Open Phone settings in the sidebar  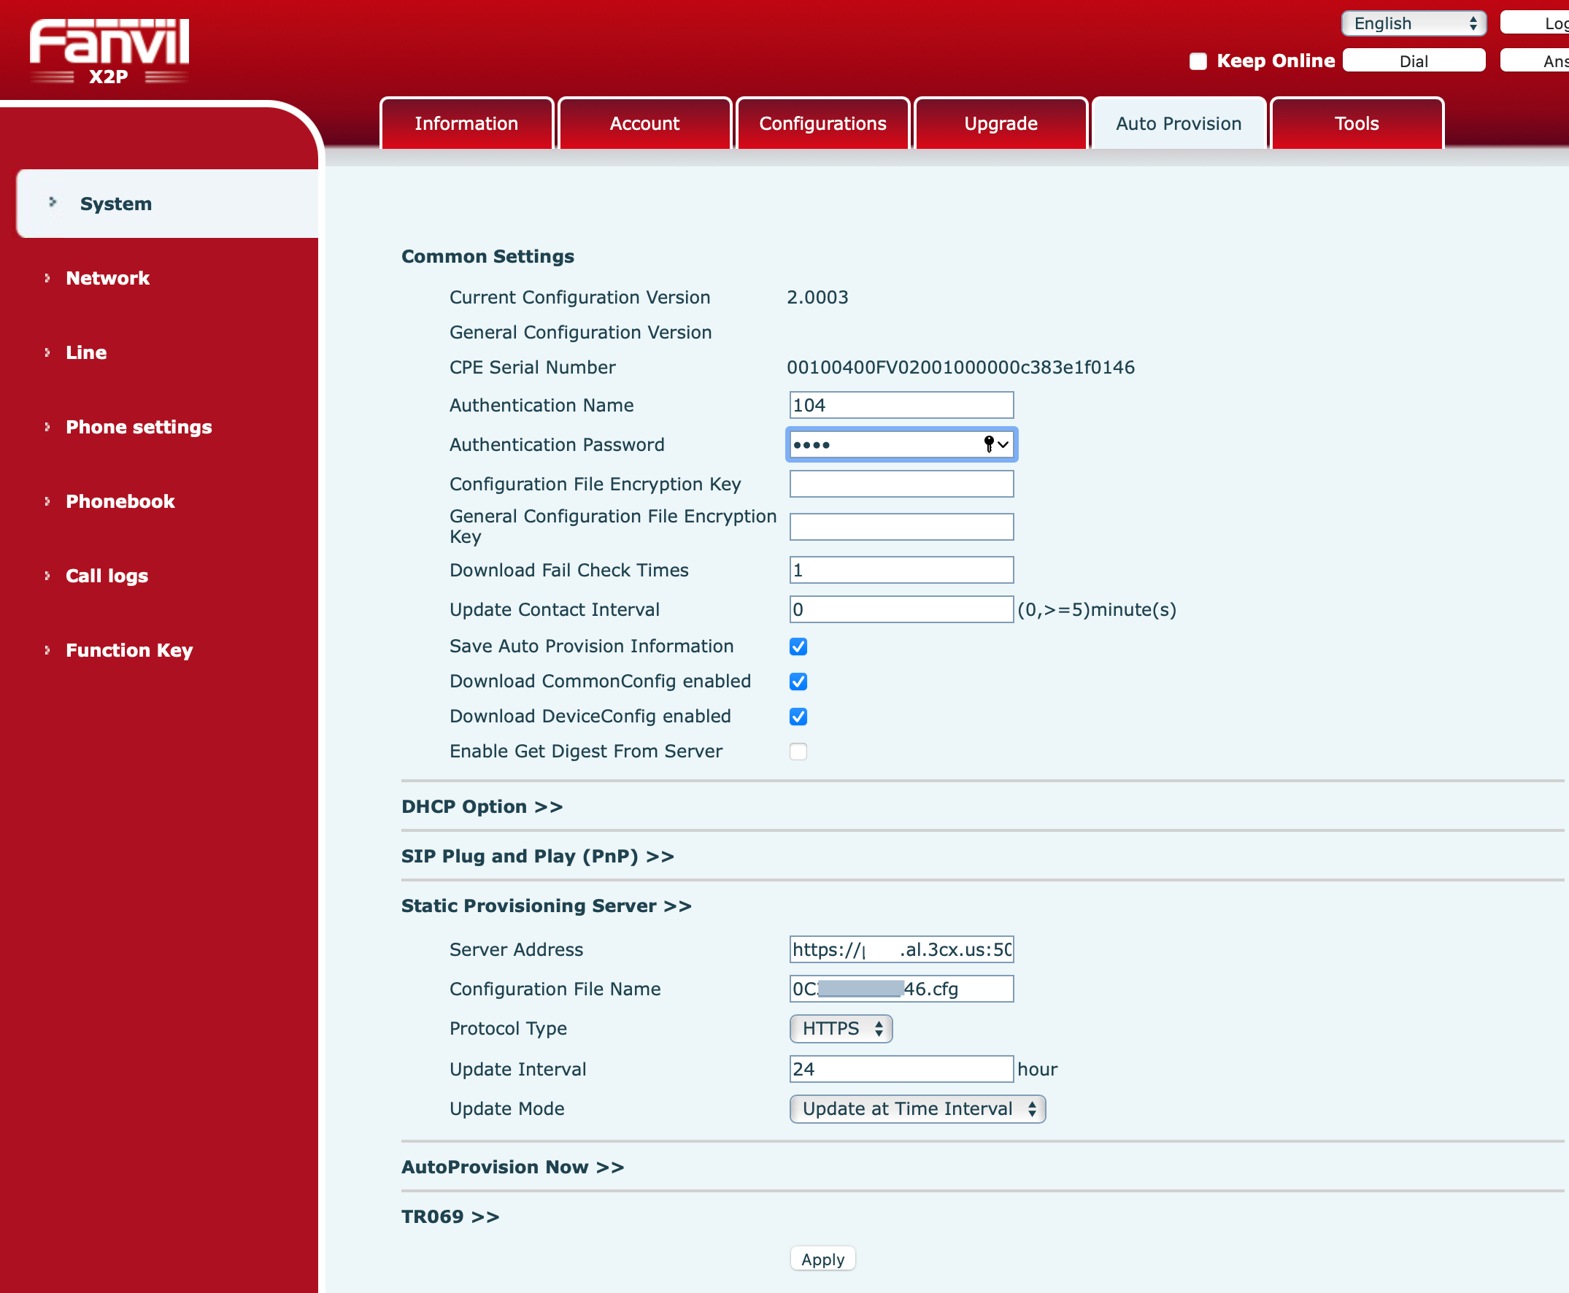tap(139, 427)
